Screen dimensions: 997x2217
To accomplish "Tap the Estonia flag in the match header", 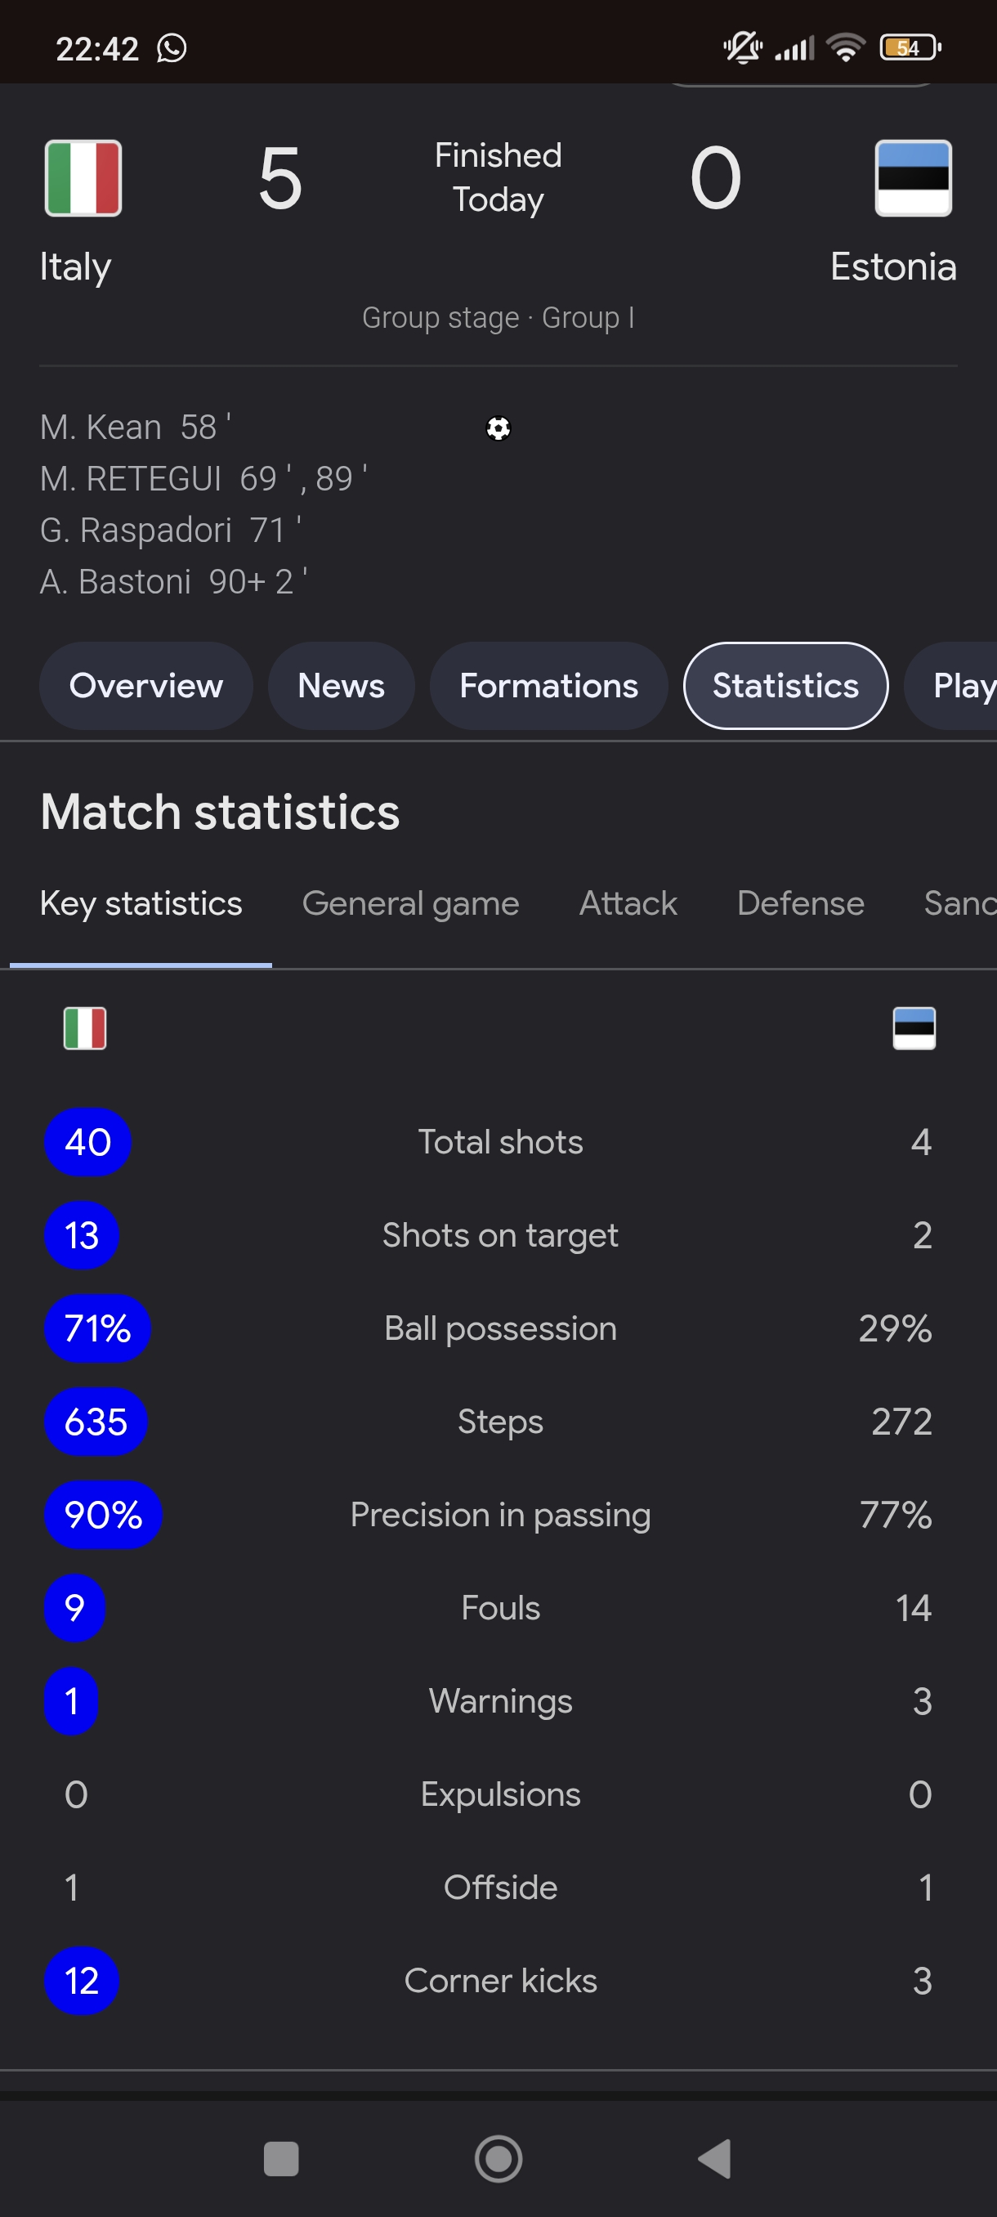I will 913,178.
